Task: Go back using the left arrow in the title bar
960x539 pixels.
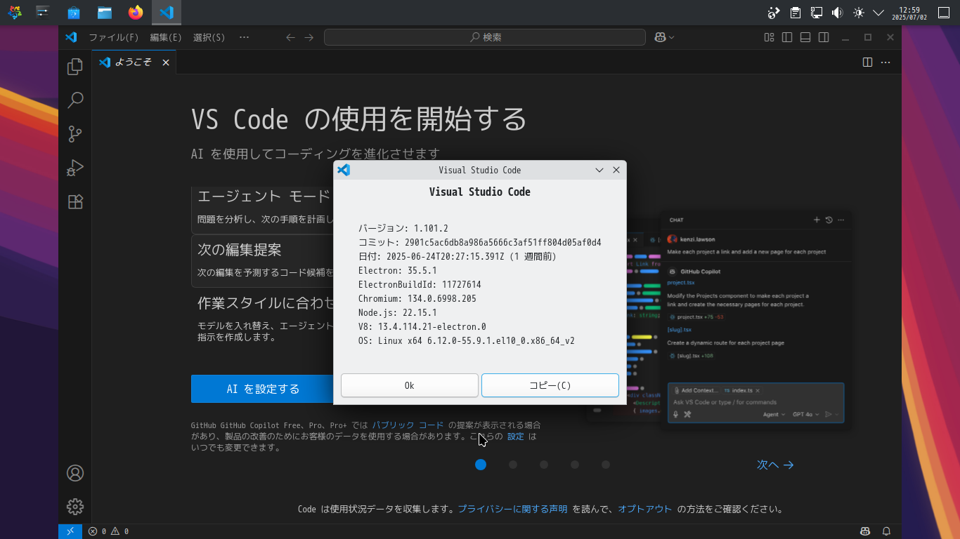Action: pos(290,37)
